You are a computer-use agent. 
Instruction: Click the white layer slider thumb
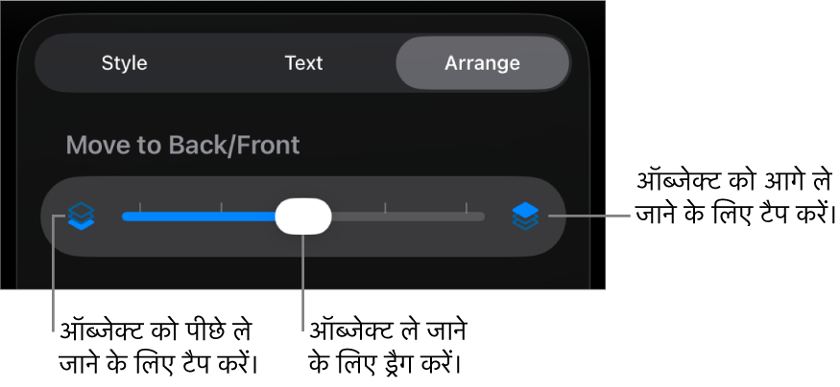pos(303,216)
